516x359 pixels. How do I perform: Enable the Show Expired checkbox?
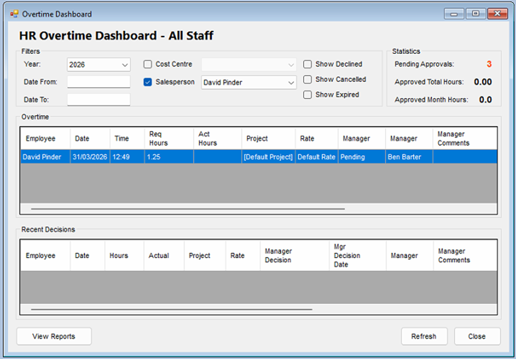point(307,94)
